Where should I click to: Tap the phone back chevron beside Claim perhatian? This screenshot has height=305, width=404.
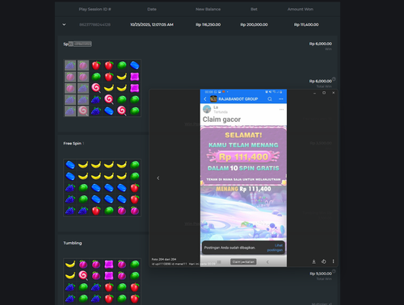[267, 261]
